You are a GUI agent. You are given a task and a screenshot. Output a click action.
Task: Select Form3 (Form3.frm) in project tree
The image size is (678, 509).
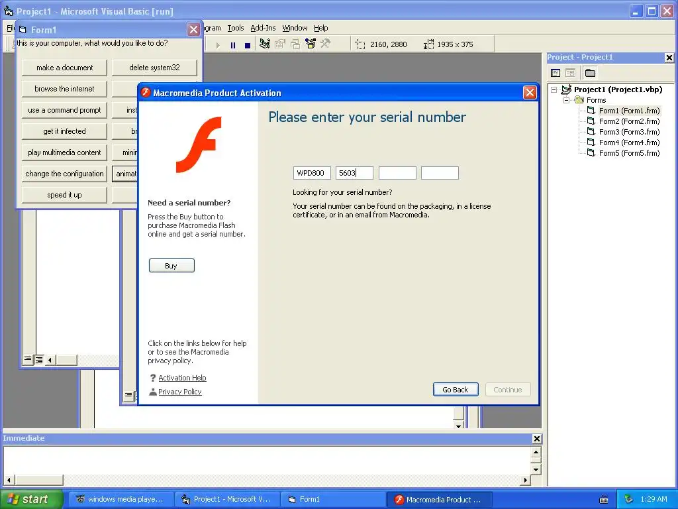pyautogui.click(x=629, y=132)
